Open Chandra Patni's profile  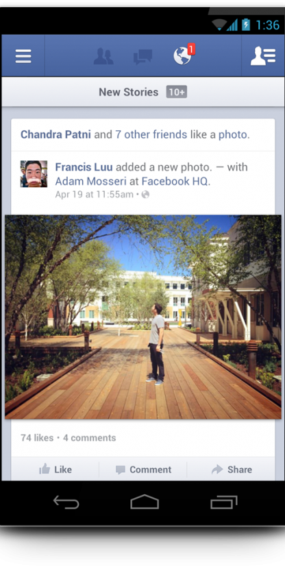(x=55, y=135)
